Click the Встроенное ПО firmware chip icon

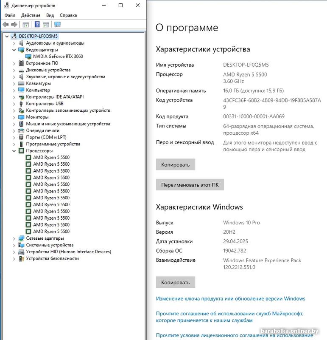click(21, 63)
